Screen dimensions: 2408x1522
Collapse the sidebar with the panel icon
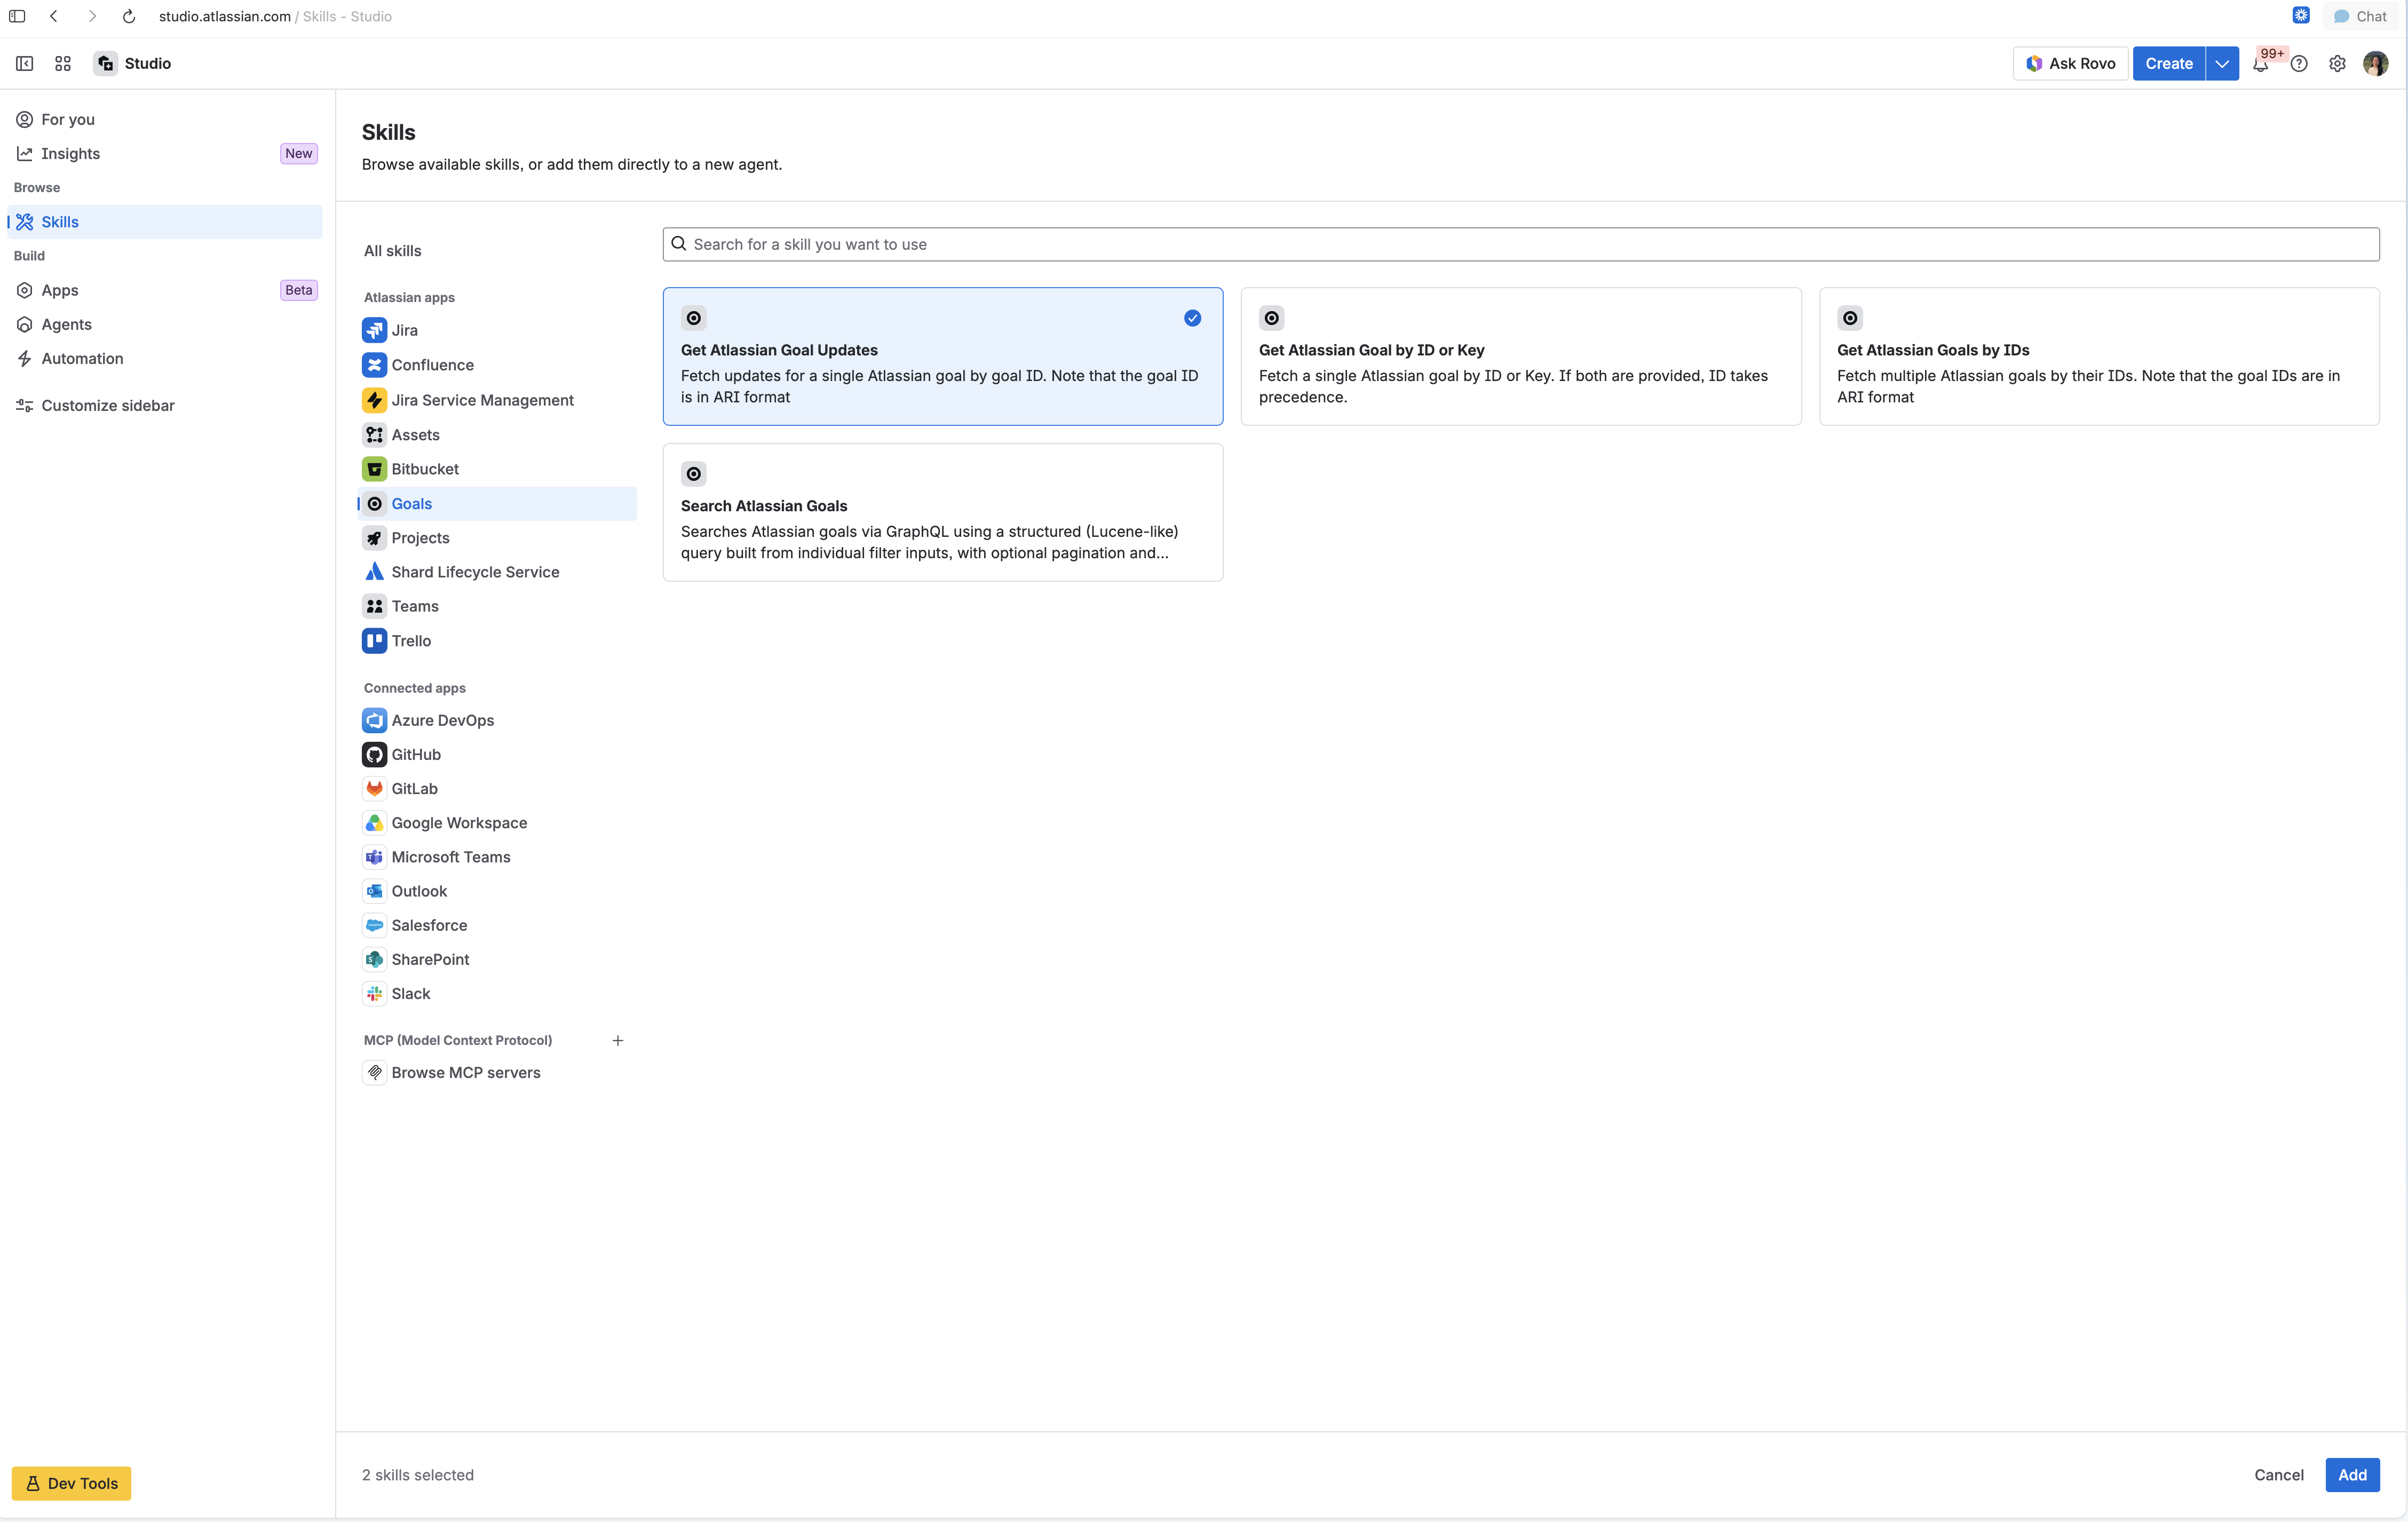pos(25,63)
